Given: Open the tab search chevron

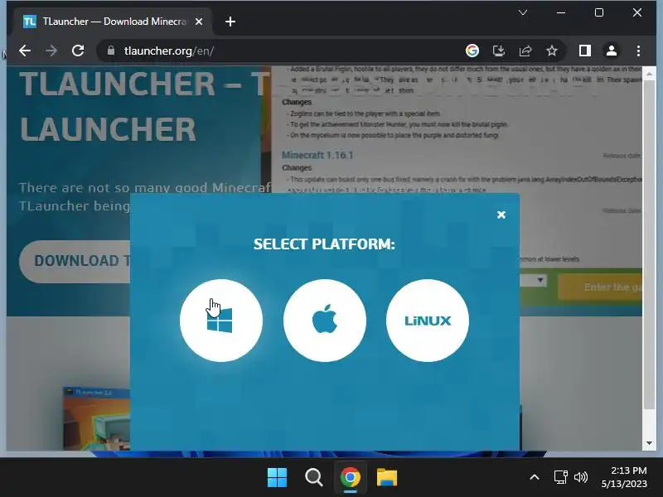Looking at the screenshot, I should (523, 12).
